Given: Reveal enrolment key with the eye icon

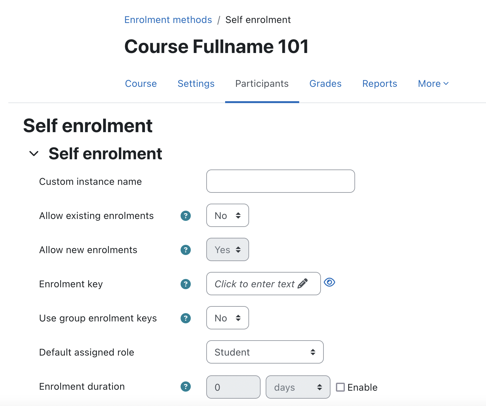Looking at the screenshot, I should (x=329, y=282).
